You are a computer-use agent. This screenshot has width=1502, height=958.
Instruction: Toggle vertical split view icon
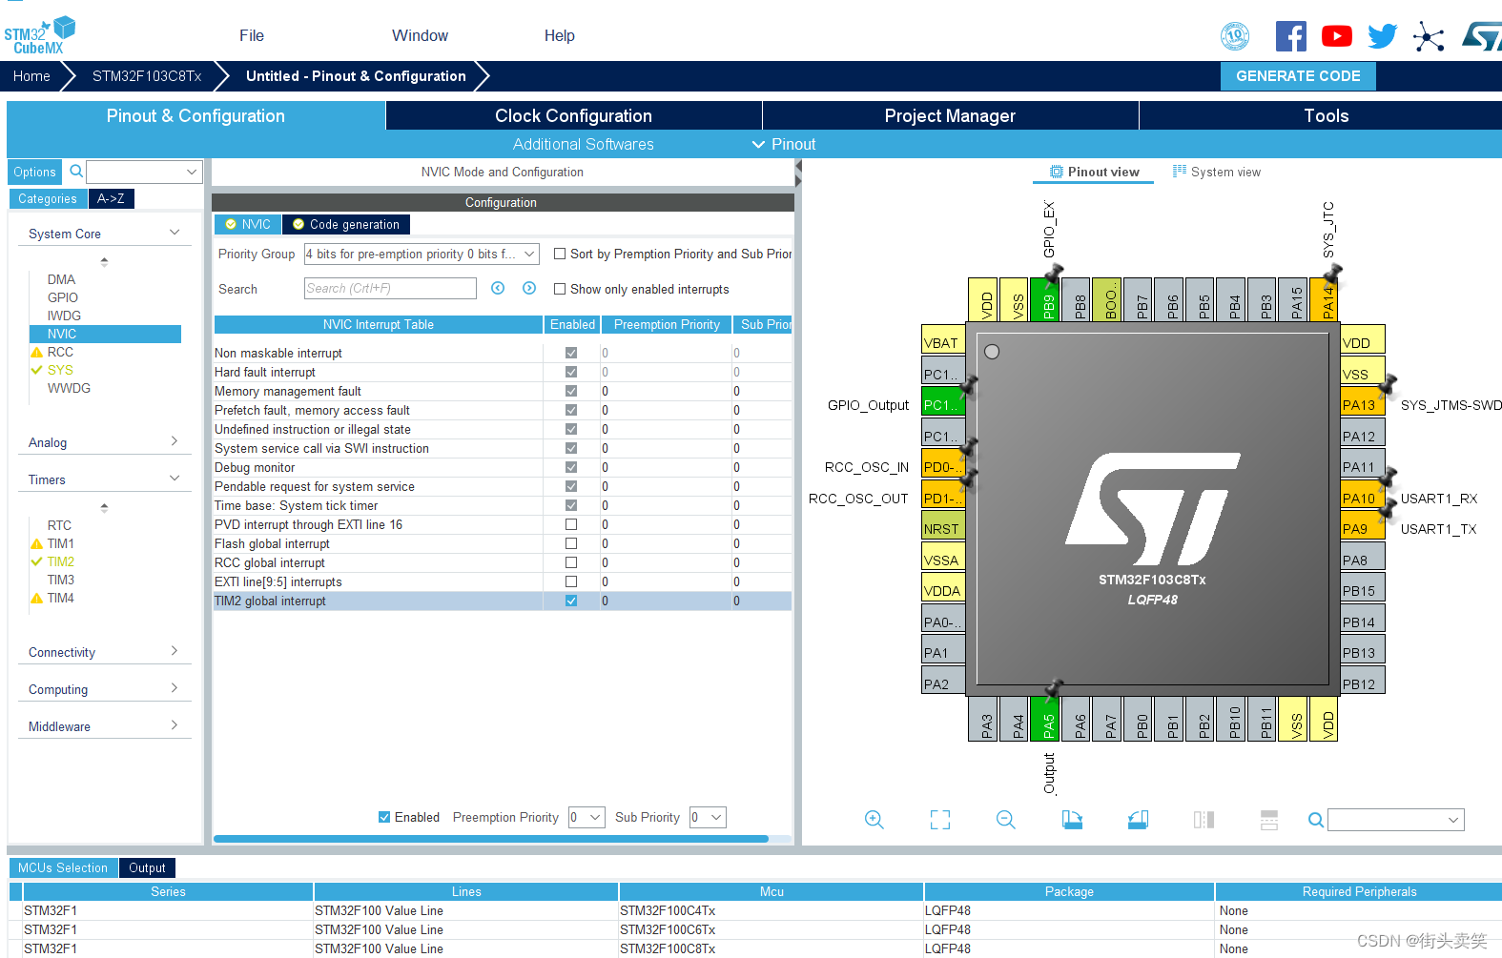click(x=1204, y=820)
